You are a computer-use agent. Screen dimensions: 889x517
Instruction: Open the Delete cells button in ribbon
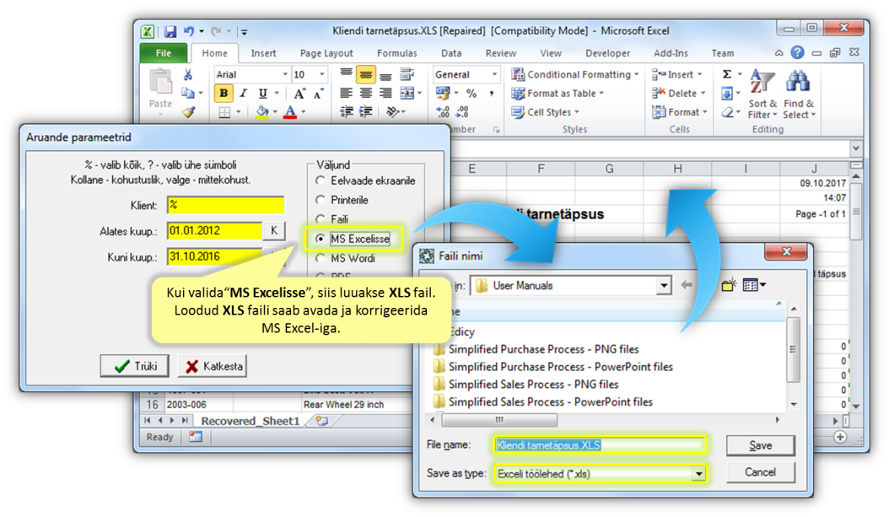(679, 94)
